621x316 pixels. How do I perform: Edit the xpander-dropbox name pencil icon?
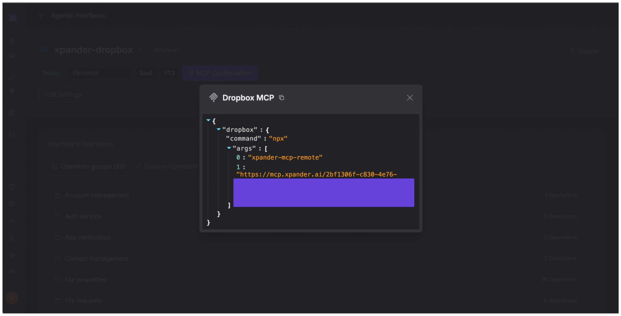tap(141, 50)
